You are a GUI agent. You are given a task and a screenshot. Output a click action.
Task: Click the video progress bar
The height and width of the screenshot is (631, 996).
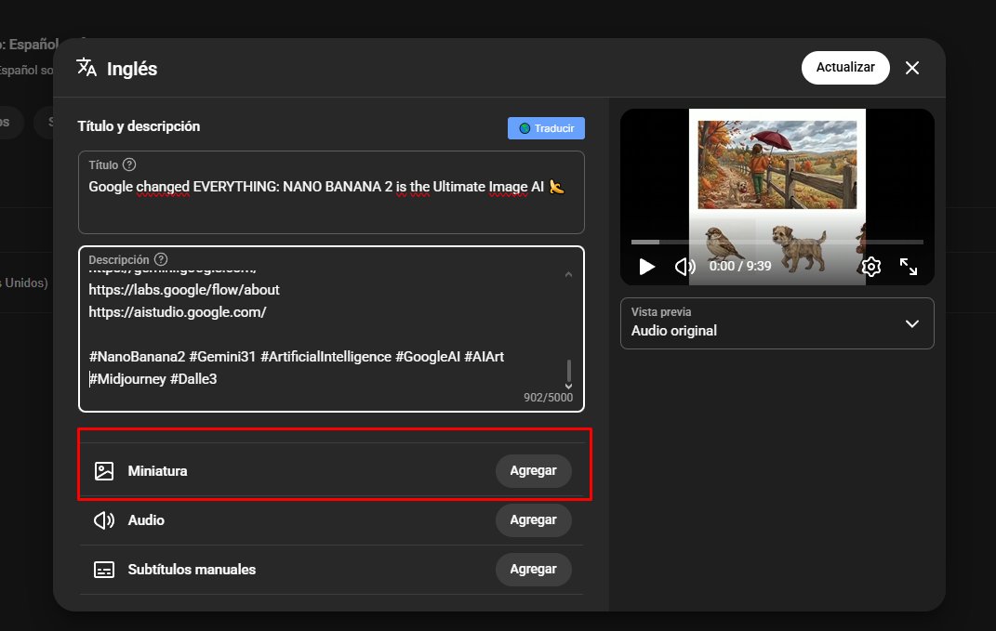tap(777, 242)
